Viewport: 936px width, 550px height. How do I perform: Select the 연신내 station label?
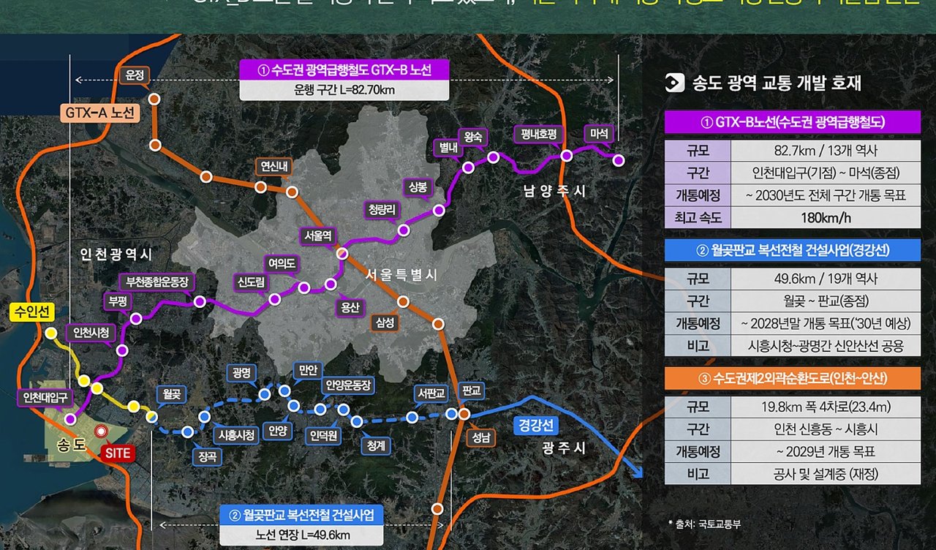[273, 166]
